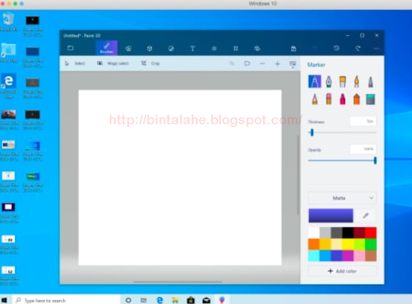
Task: Click Paint 3D icon on the taskbar
Action: point(221,300)
